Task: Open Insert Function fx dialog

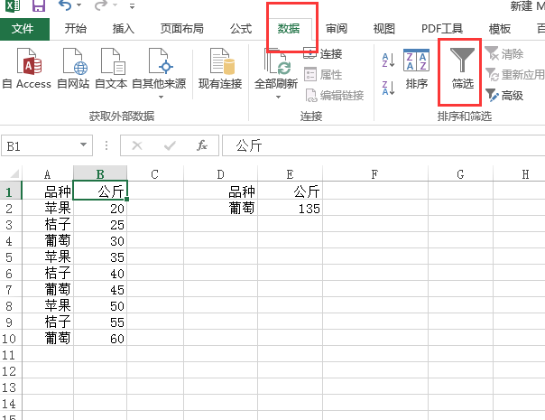Action: coord(202,145)
